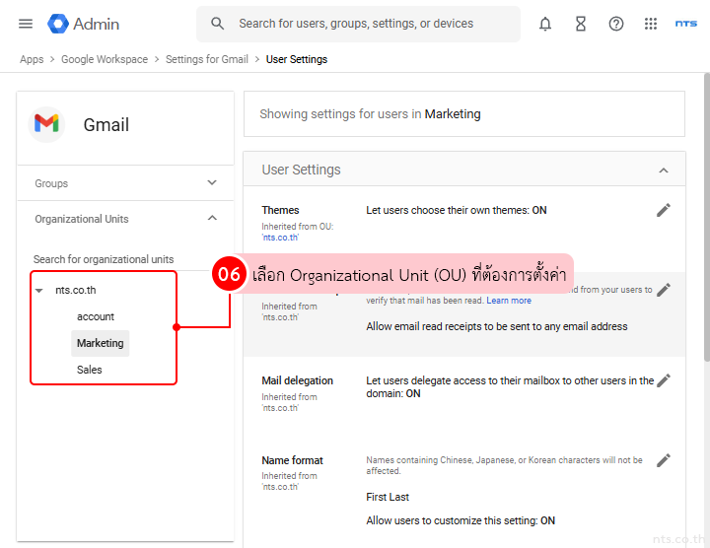710x548 pixels.
Task: Open the main hamburger menu
Action: [x=26, y=24]
